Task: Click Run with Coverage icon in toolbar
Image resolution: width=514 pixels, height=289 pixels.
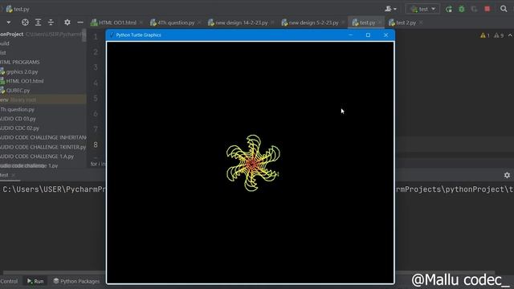Action: [474, 9]
